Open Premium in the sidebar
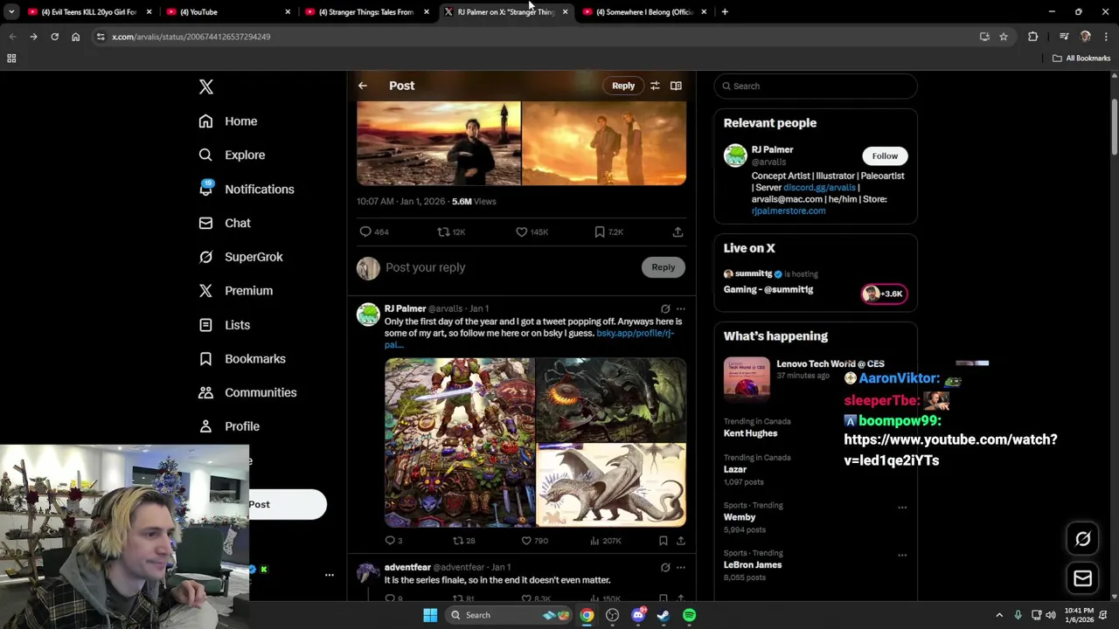The image size is (1119, 629). pos(236,291)
